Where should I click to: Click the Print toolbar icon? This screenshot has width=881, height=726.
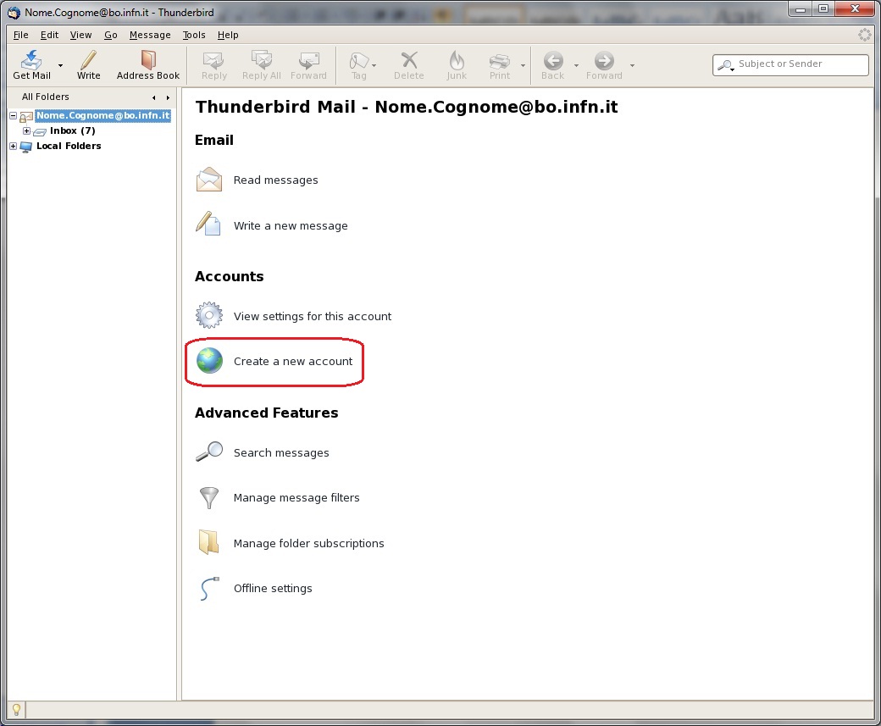(x=500, y=60)
